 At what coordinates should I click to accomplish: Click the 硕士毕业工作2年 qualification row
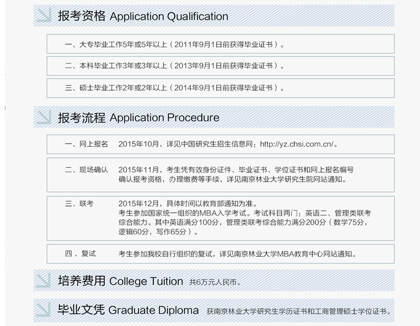point(221,88)
